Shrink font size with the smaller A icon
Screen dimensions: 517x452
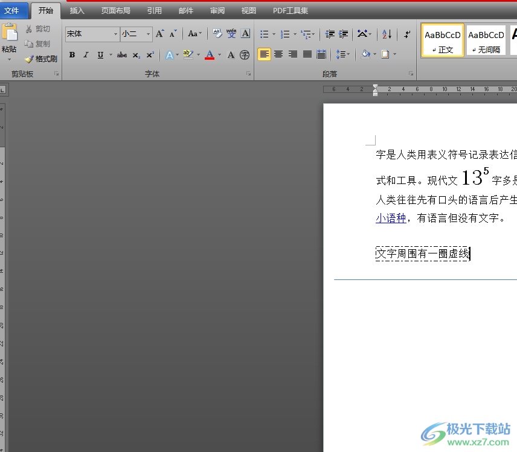click(x=173, y=34)
